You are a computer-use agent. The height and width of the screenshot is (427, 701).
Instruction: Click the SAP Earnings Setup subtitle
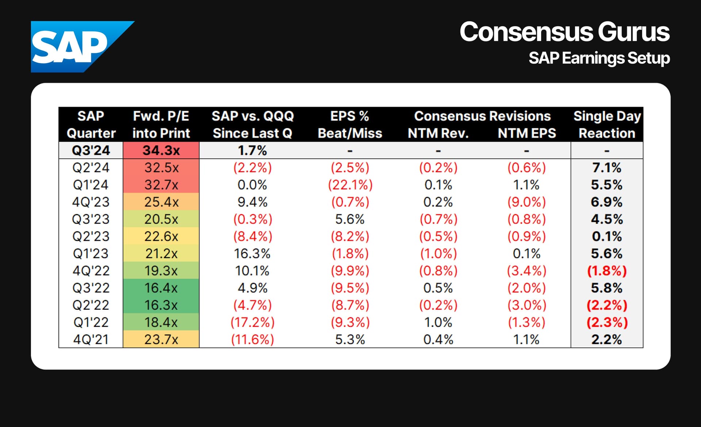pyautogui.click(x=599, y=58)
